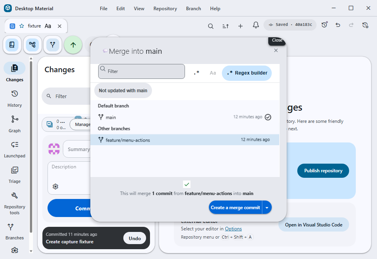
Task: Open notifications bell
Action: (256, 25)
